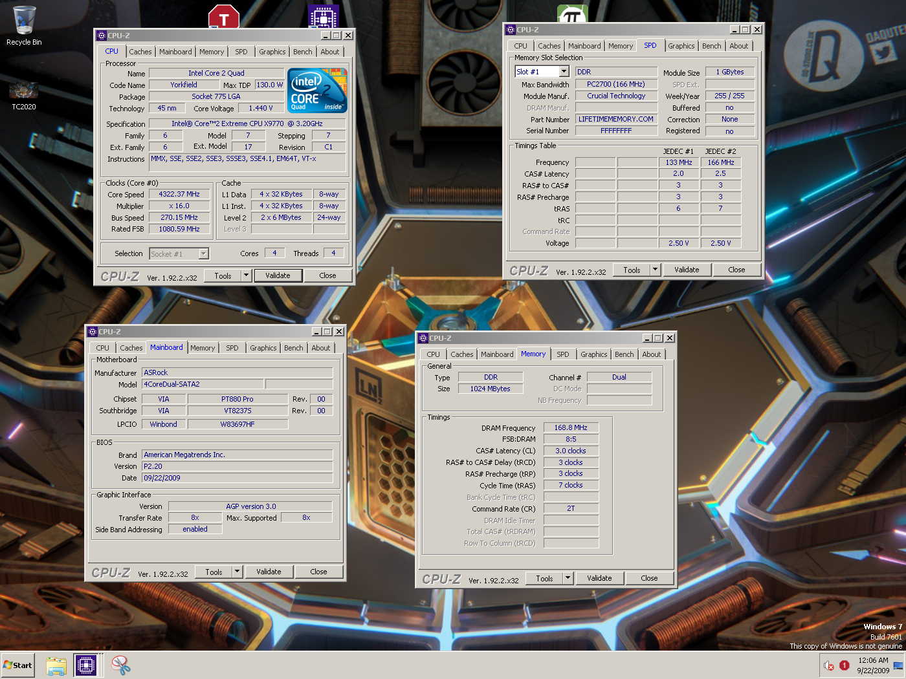Open the CPU tab in Memory window
The image size is (906, 679).
pos(433,354)
